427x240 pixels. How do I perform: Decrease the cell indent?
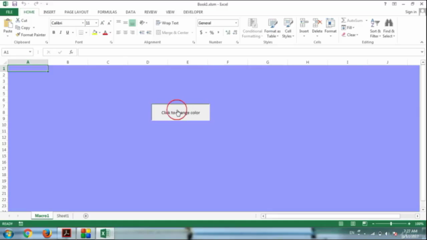142,33
